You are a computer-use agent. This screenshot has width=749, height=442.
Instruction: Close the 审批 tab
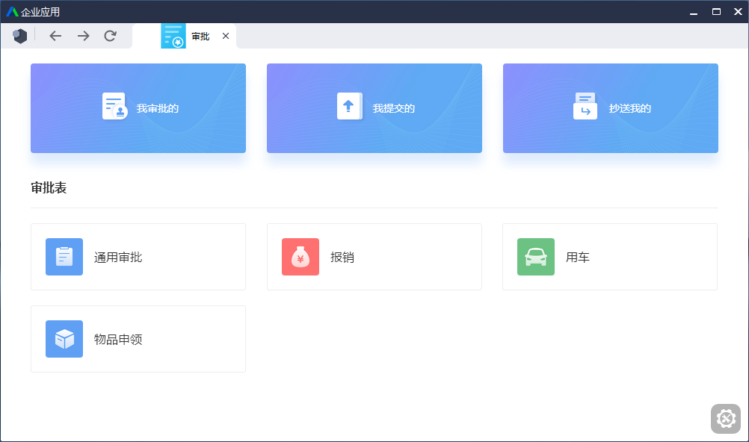tap(226, 36)
